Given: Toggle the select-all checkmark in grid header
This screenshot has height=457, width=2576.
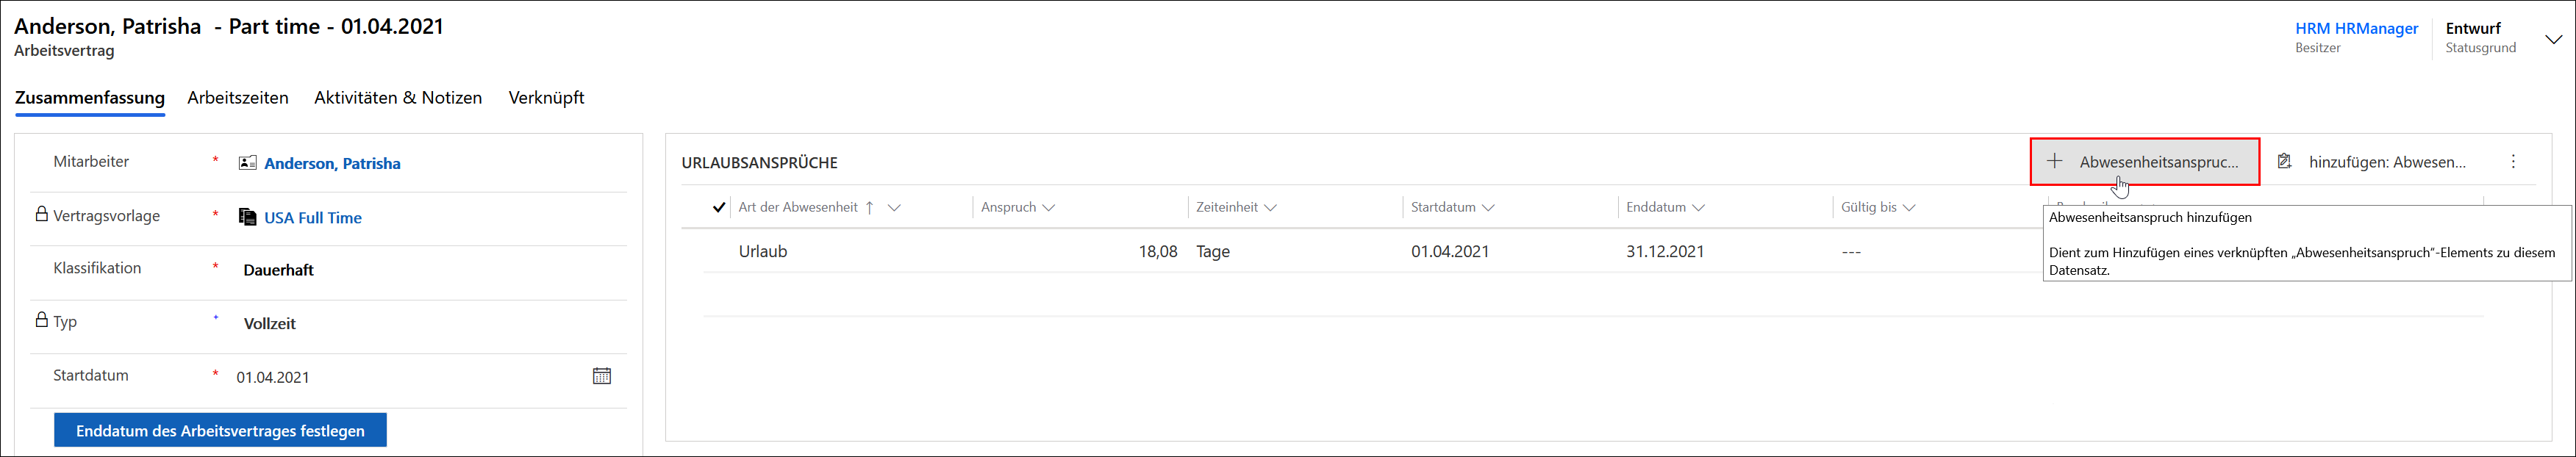Looking at the screenshot, I should tap(718, 207).
